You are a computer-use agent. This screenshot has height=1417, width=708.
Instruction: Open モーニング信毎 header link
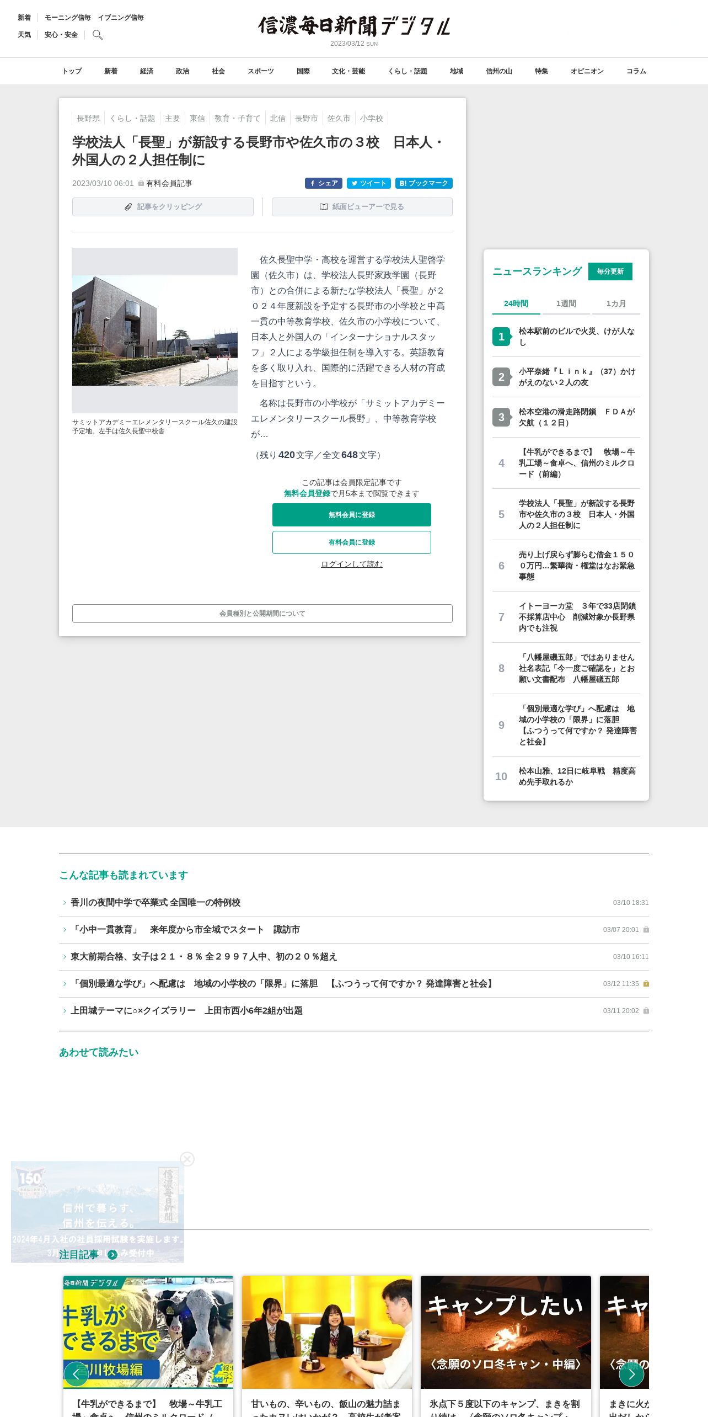[68, 18]
